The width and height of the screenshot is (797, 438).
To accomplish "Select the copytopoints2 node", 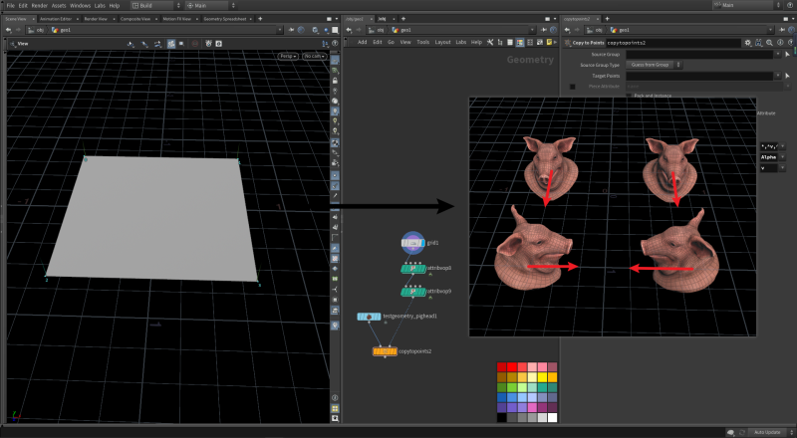I will 385,351.
